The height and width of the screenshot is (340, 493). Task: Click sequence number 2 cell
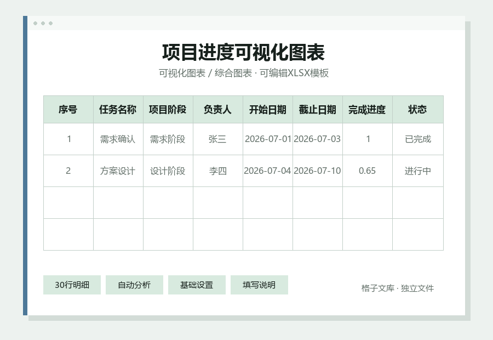(68, 171)
